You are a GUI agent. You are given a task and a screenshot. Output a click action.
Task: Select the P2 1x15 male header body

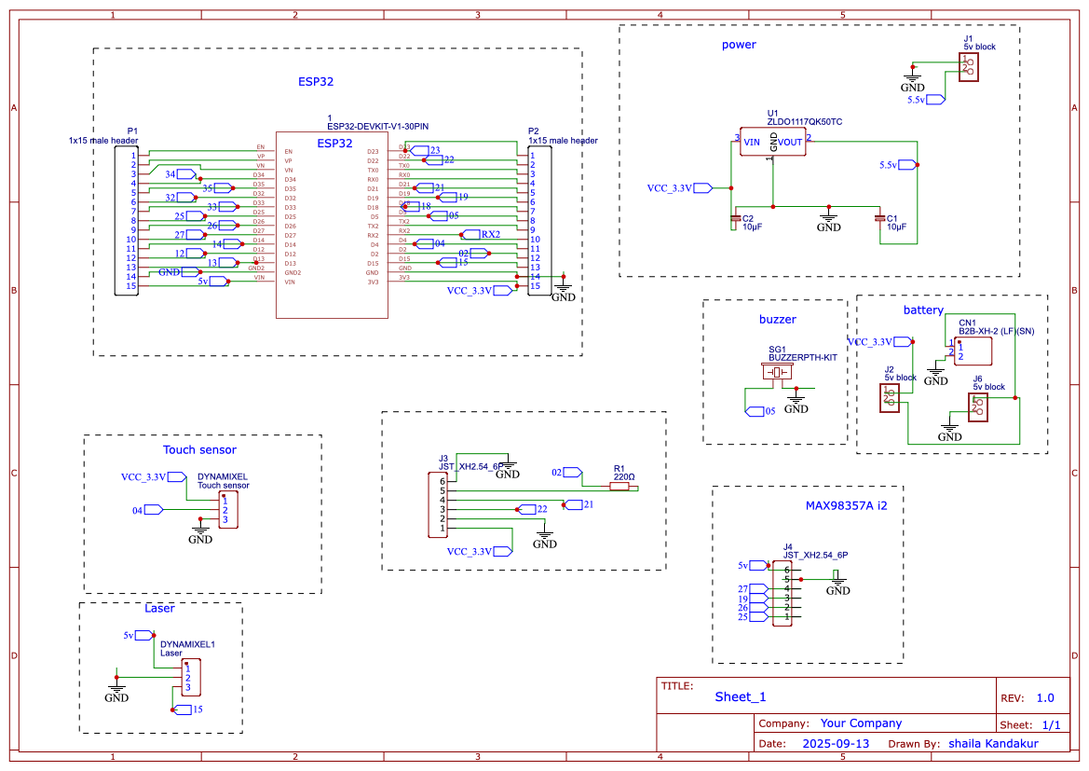(x=539, y=221)
